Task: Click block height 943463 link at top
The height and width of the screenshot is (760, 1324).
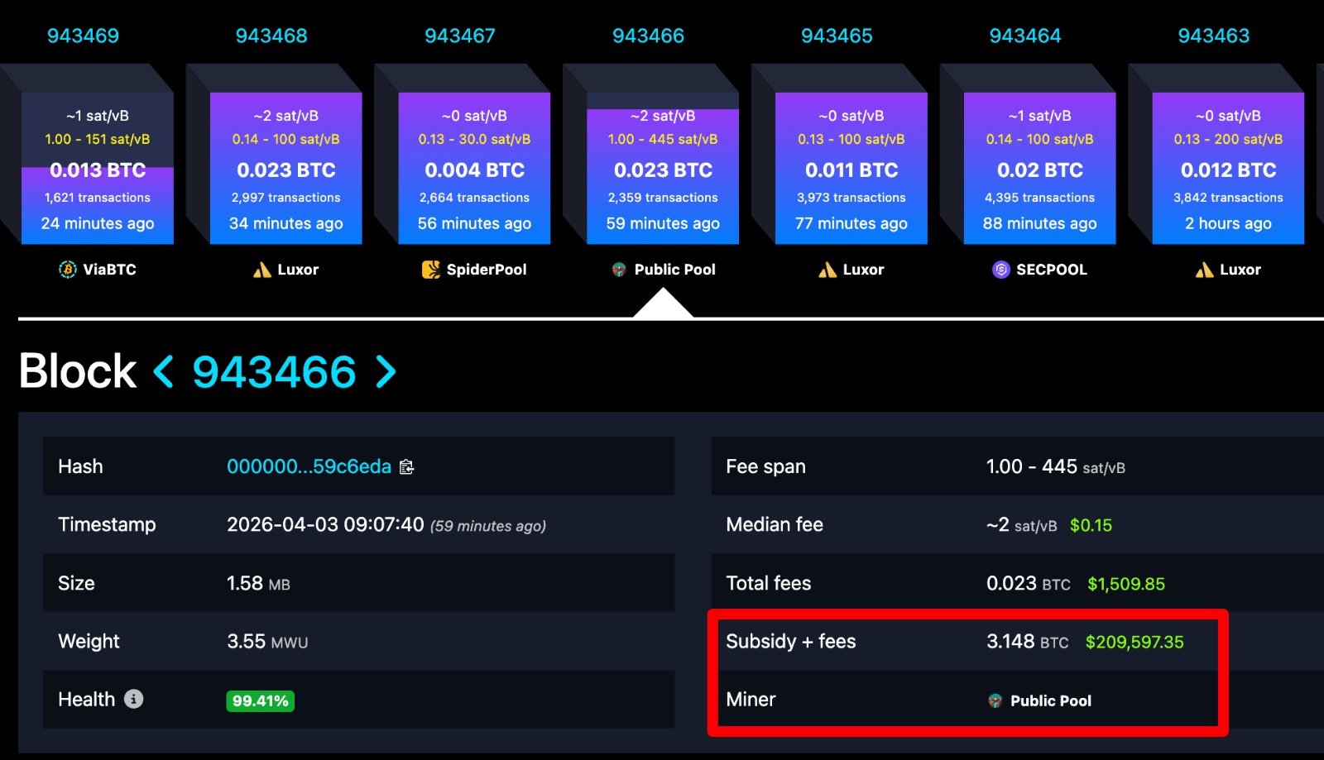Action: [1213, 36]
